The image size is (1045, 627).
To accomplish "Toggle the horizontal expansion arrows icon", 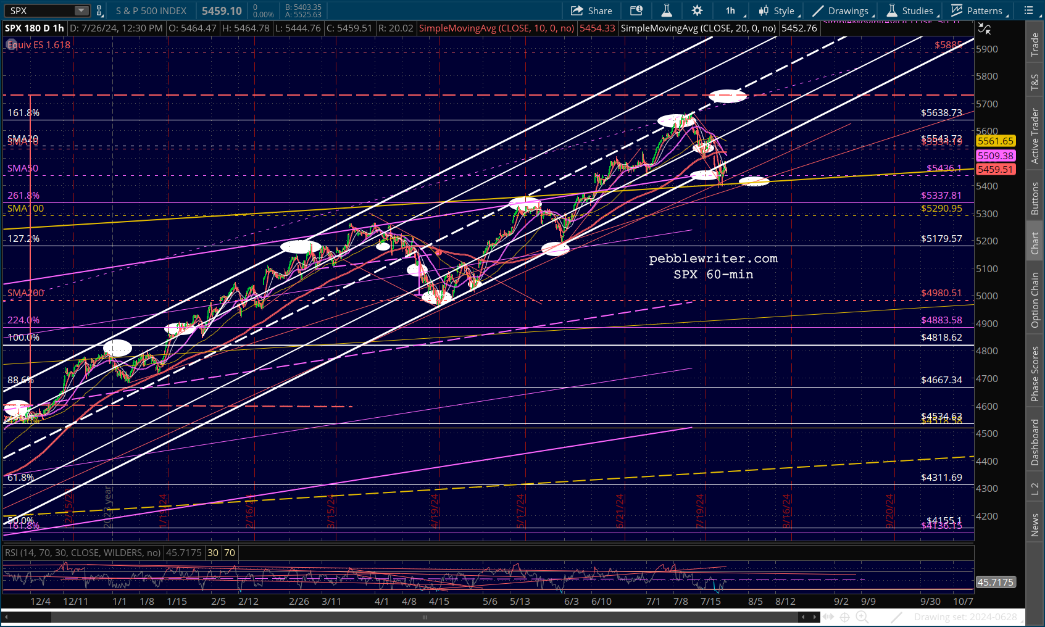I will (x=828, y=617).
